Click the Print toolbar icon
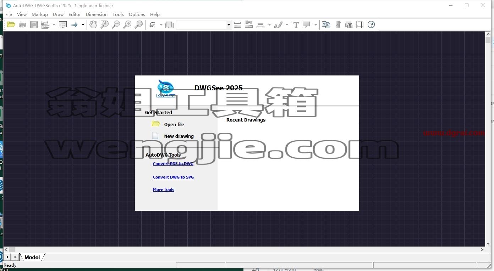The height and width of the screenshot is (271, 494). pos(22,24)
